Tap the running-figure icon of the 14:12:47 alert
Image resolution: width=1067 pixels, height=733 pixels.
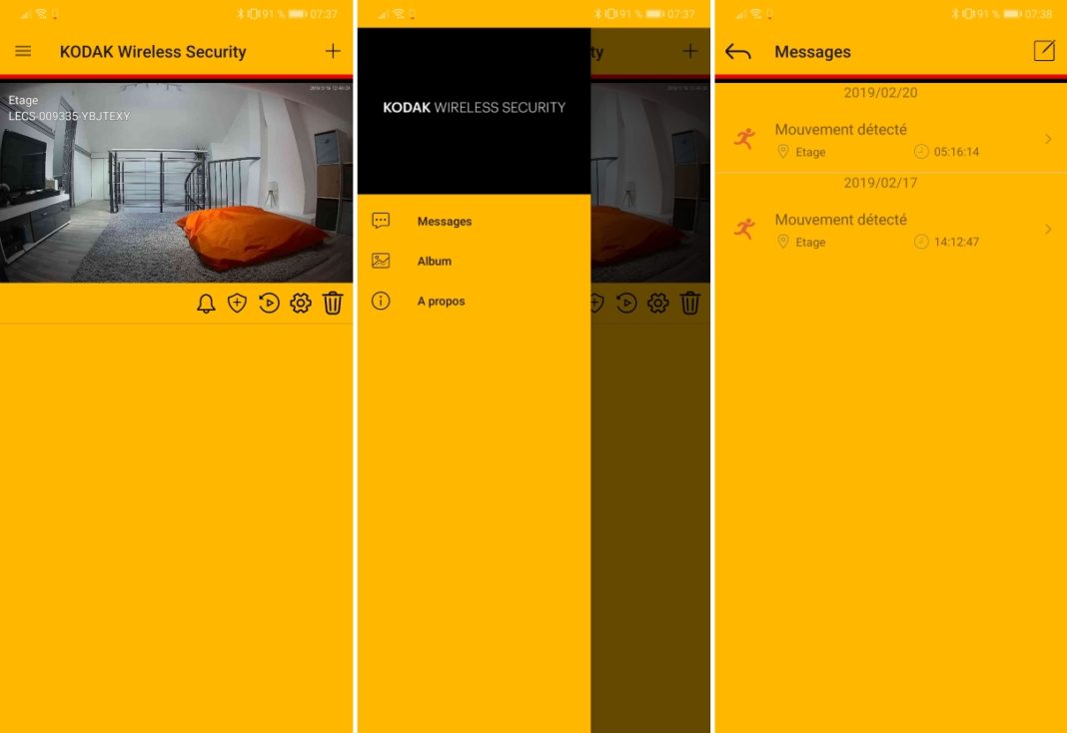744,229
